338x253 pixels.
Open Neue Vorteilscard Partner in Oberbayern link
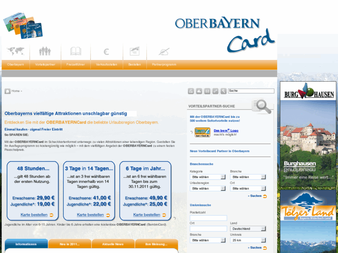(x=219, y=151)
